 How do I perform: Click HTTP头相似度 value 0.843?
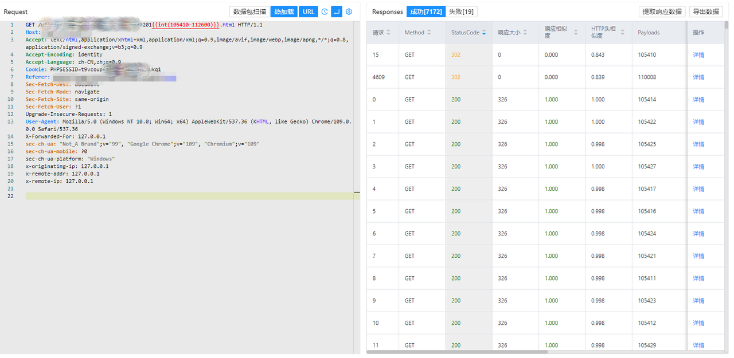click(x=598, y=55)
